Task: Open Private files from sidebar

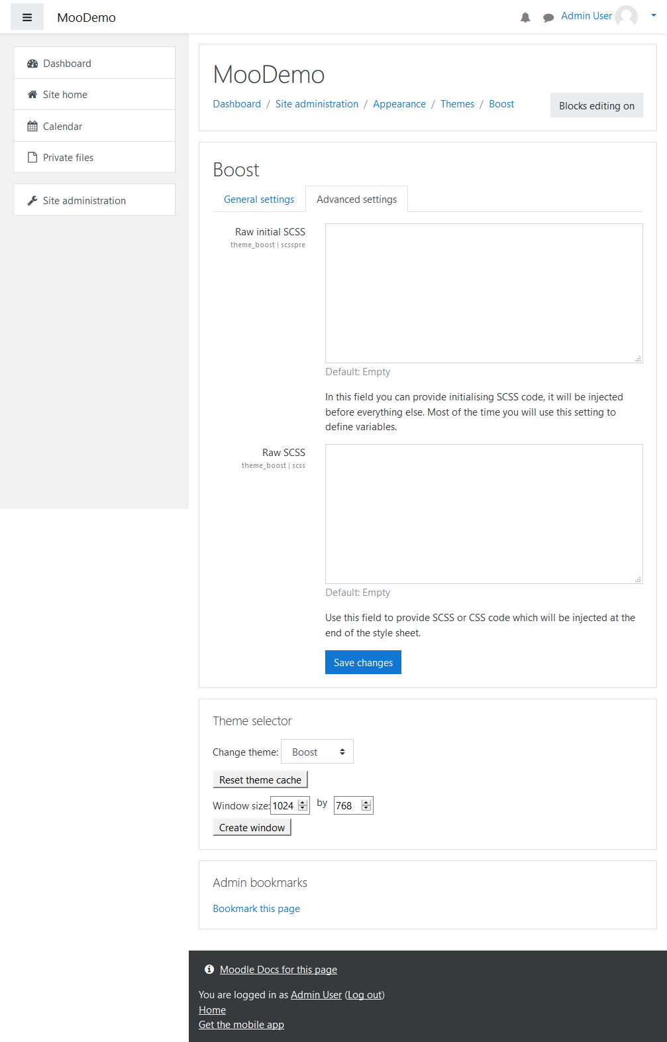Action: [94, 157]
